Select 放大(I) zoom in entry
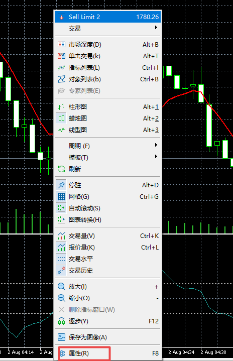233x361 pixels. tap(108, 286)
